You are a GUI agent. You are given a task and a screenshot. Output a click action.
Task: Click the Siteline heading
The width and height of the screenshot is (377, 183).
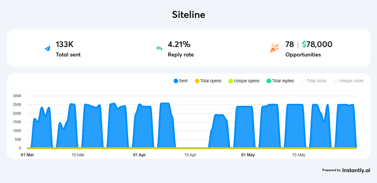pyautogui.click(x=188, y=15)
